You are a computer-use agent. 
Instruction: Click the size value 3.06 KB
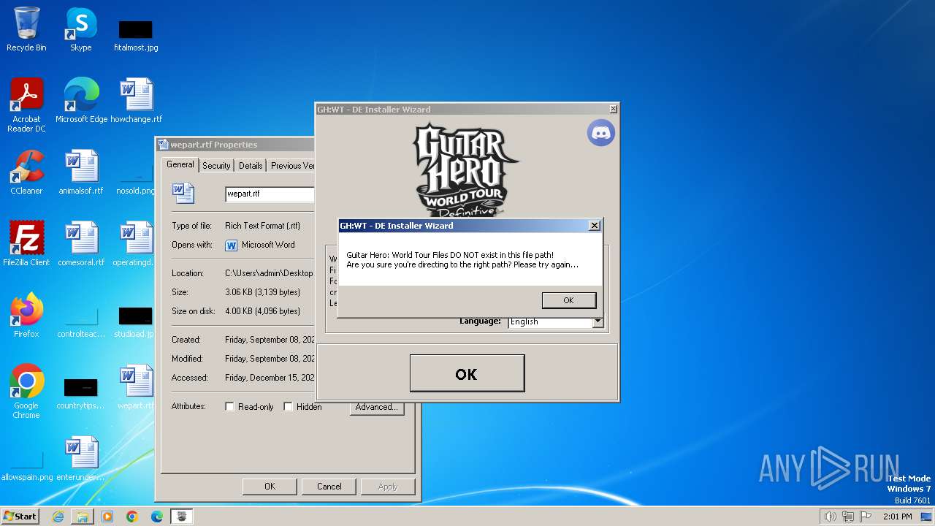click(x=262, y=292)
